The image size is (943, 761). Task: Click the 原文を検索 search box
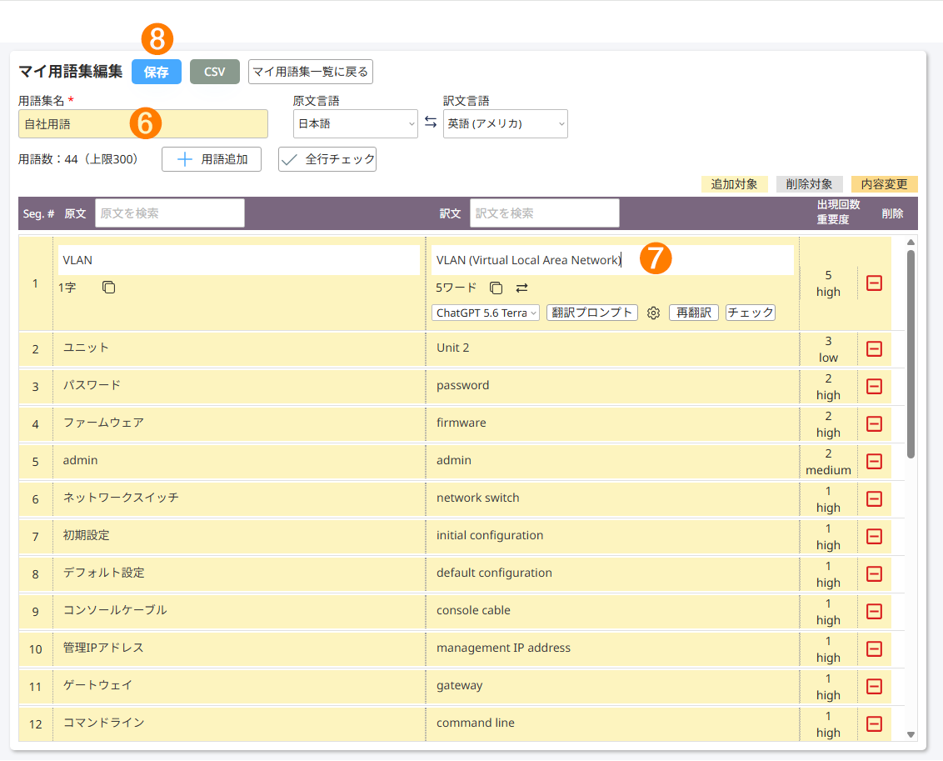click(x=170, y=213)
